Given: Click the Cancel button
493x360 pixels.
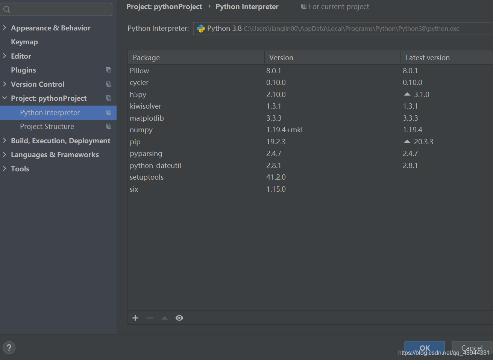Looking at the screenshot, I should 472,348.
